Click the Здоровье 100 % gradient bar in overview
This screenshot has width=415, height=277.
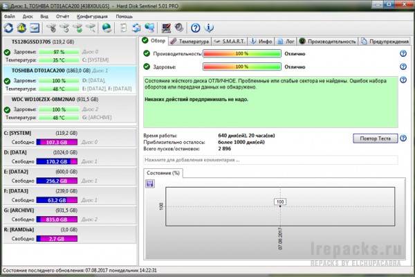[x=242, y=66]
